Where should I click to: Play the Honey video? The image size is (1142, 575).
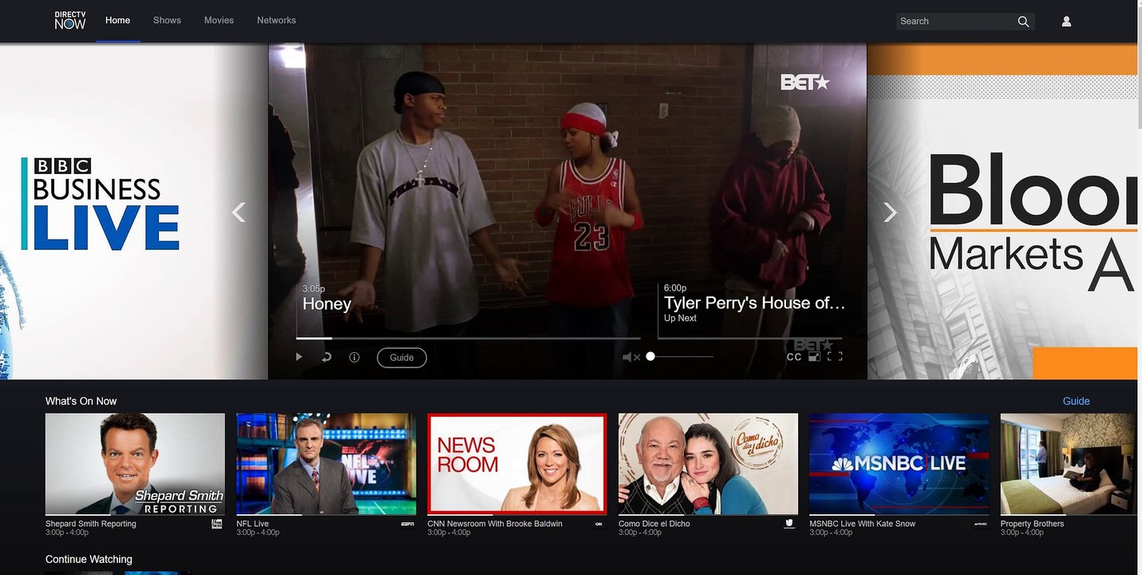pyautogui.click(x=299, y=357)
